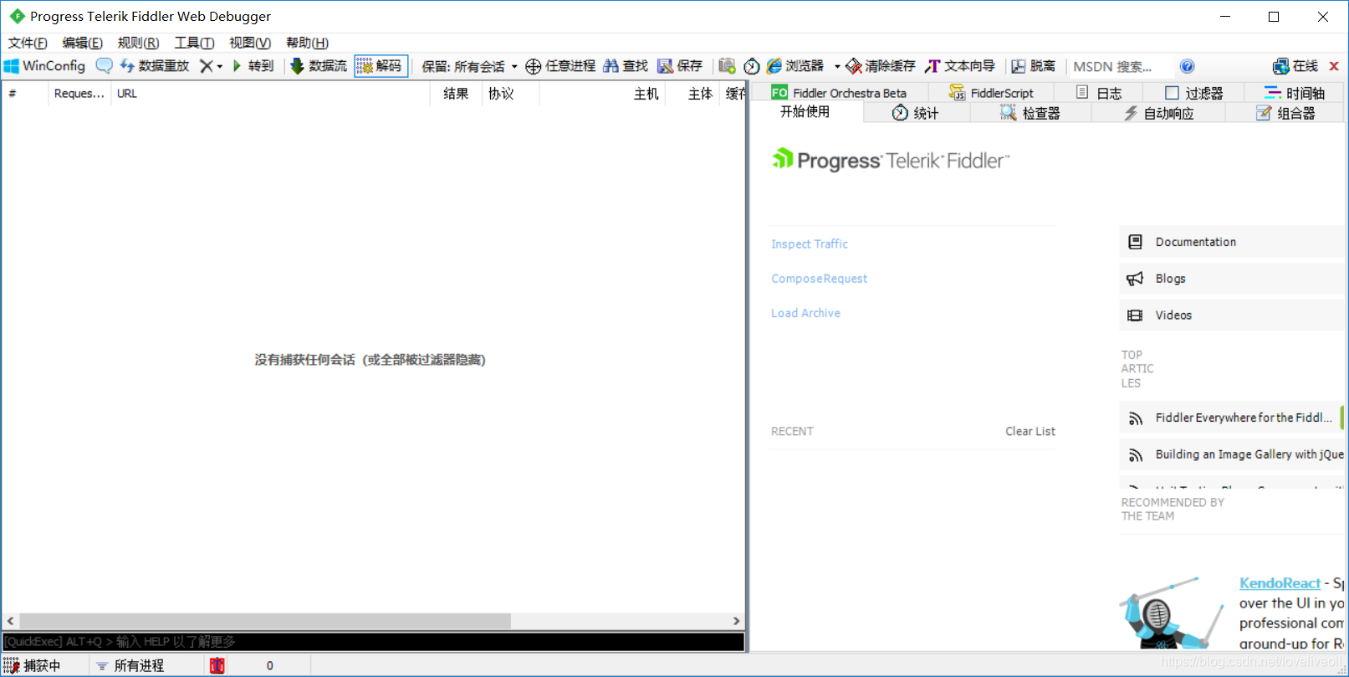Open 规则(R) menu
The image size is (1349, 677).
click(139, 43)
